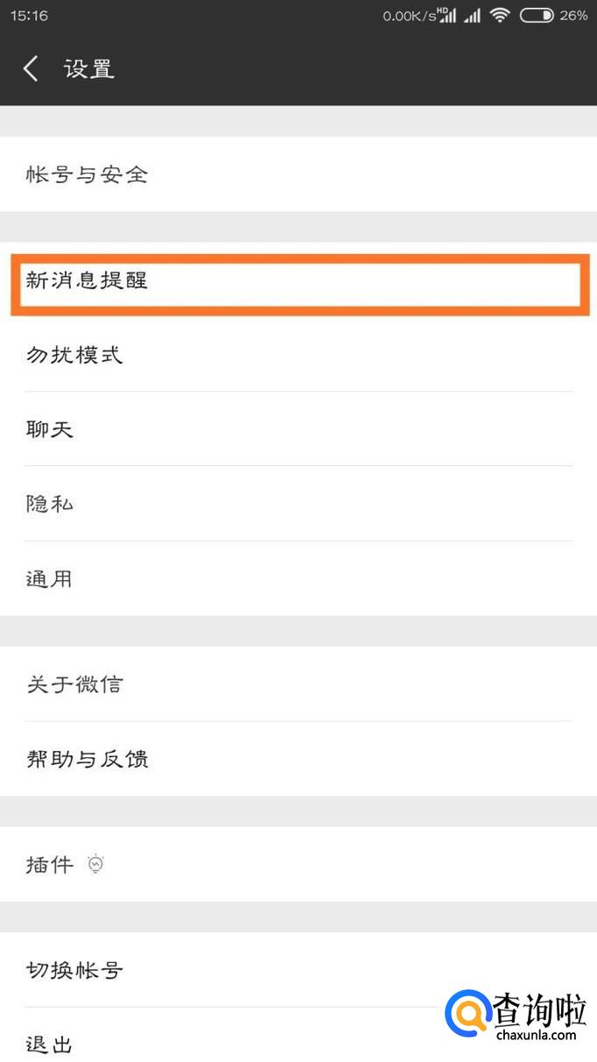597x1062 pixels.
Task: Tap the 15:16 clock in status bar
Action: click(29, 16)
